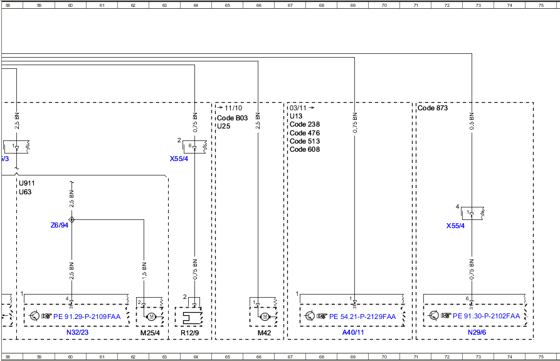Click the 11/10 arrow reference
This screenshot has width=560, height=361.
[x=230, y=108]
